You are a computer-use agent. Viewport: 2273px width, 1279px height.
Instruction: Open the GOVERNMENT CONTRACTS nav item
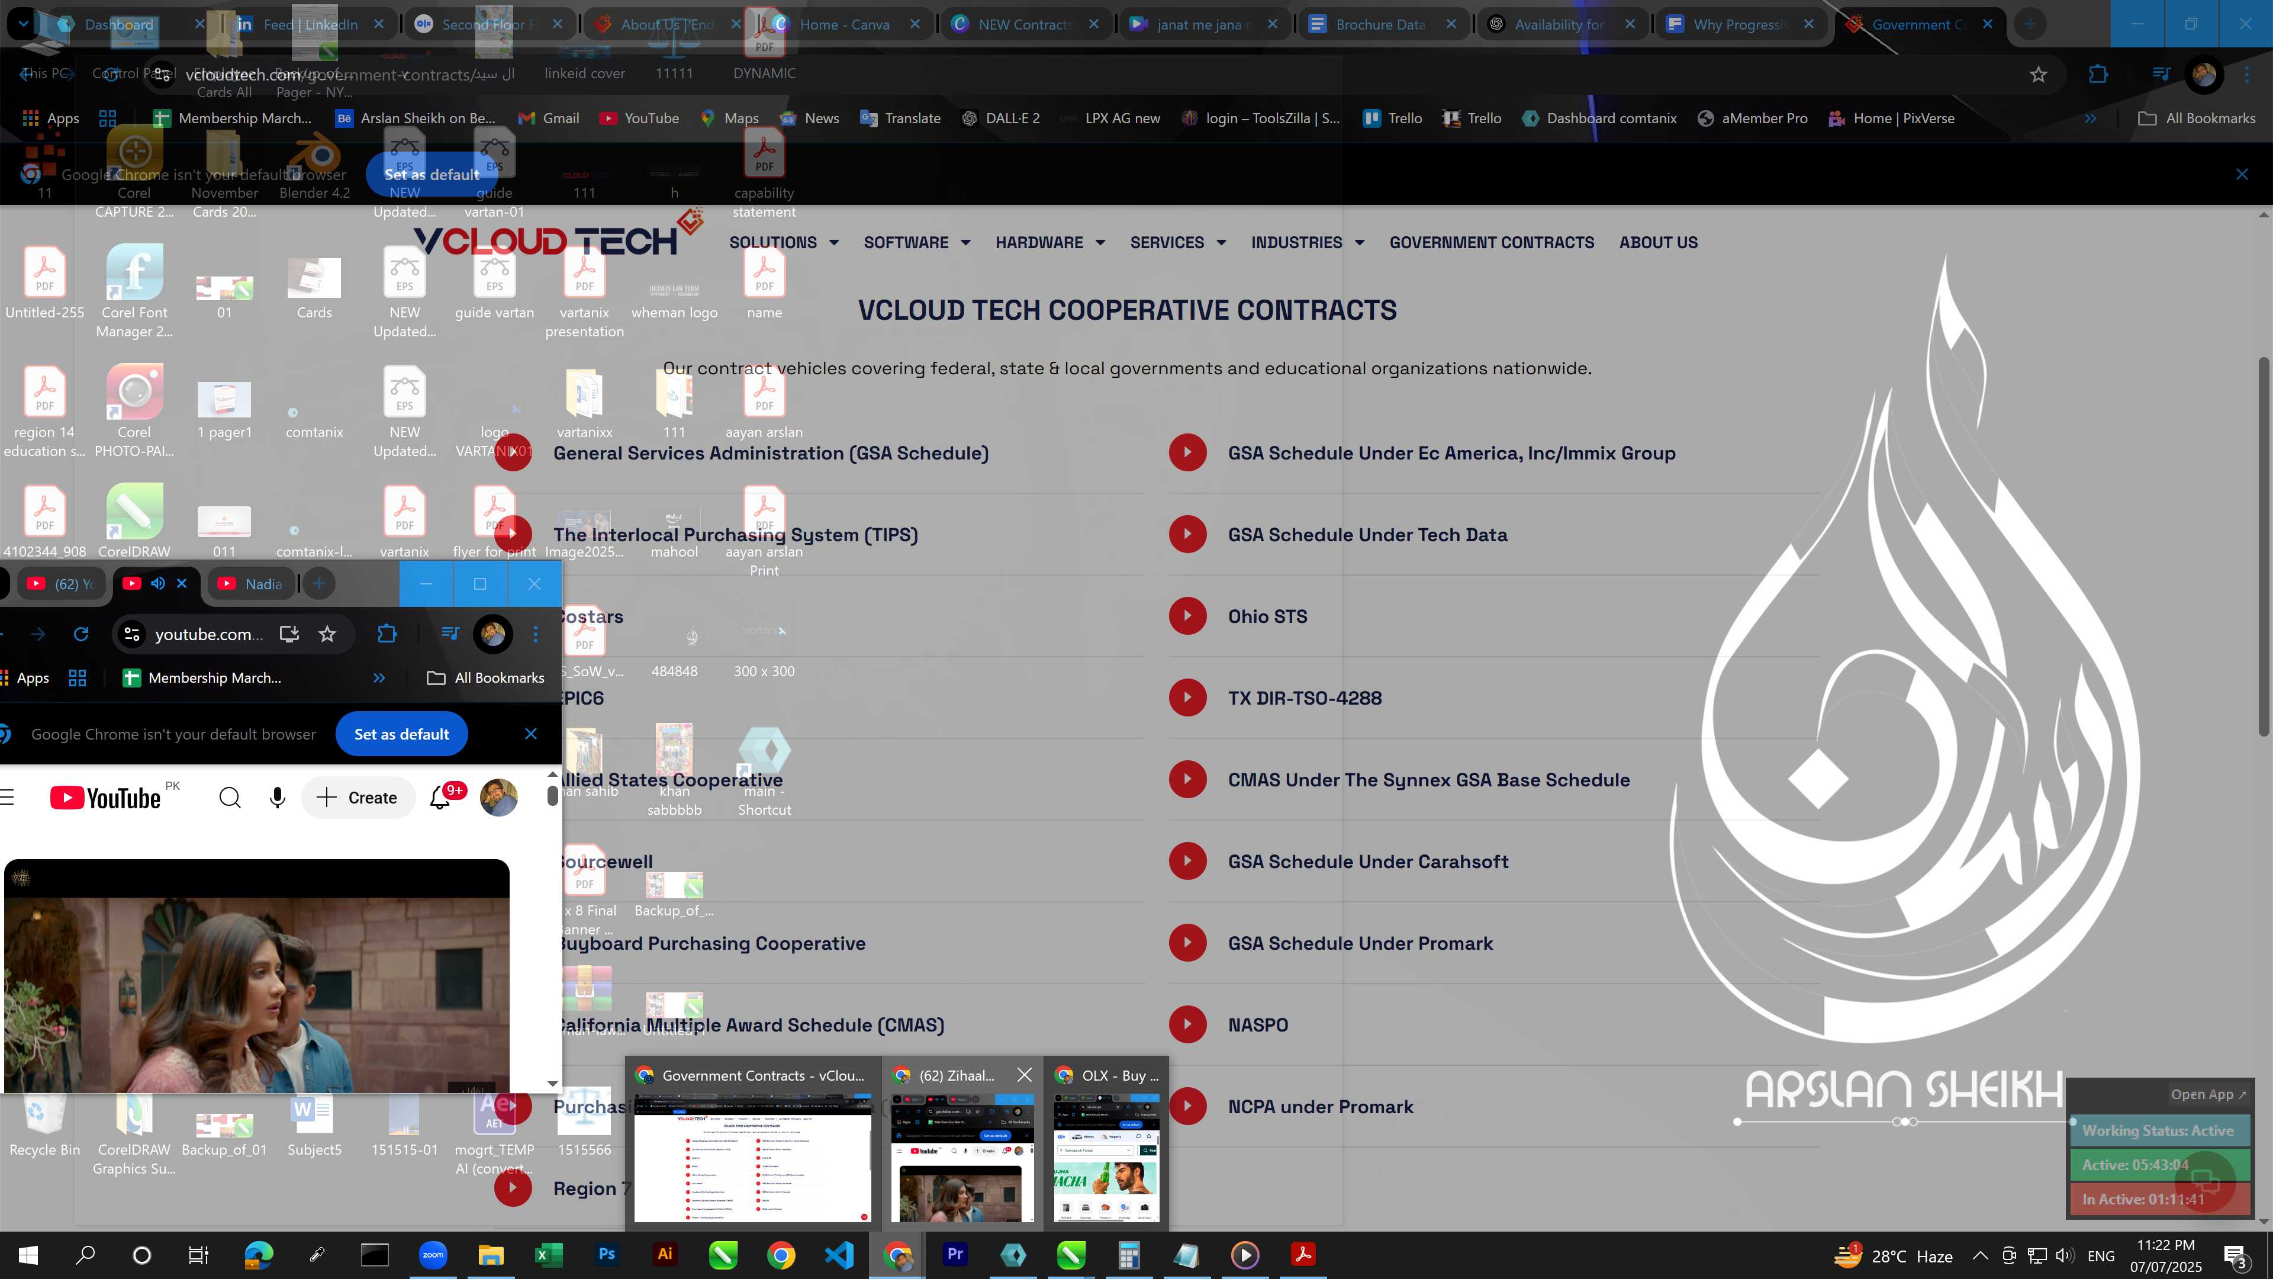[1491, 243]
